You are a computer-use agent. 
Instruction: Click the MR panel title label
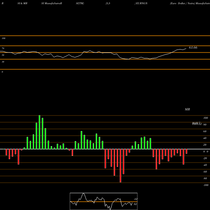tap(187, 109)
